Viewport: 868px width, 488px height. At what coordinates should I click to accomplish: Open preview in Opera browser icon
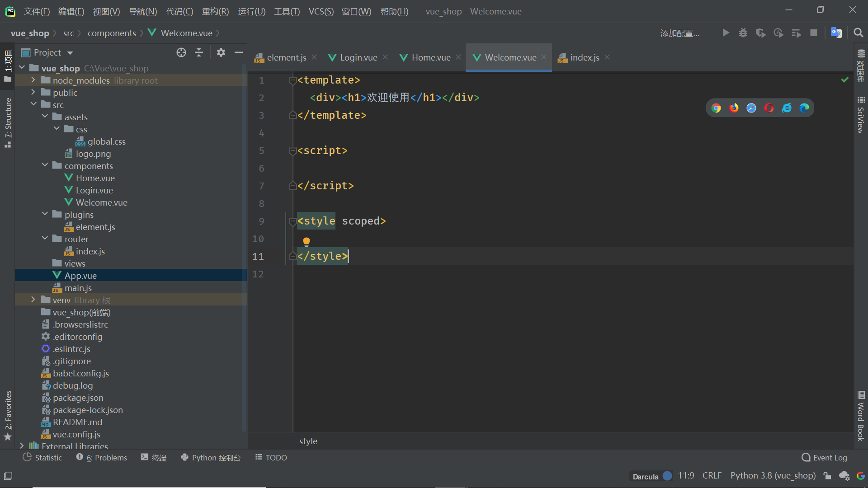pyautogui.click(x=769, y=108)
